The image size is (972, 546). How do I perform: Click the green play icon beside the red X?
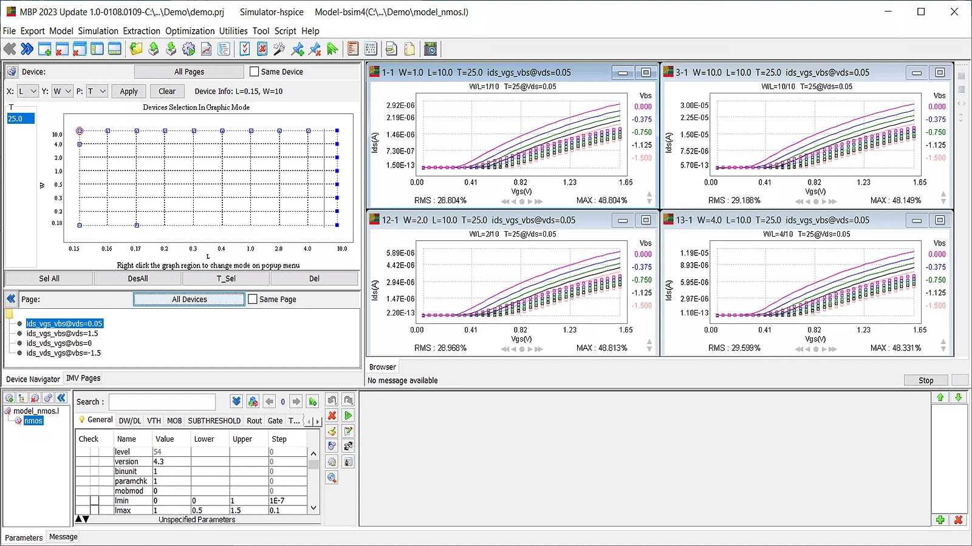click(x=348, y=416)
